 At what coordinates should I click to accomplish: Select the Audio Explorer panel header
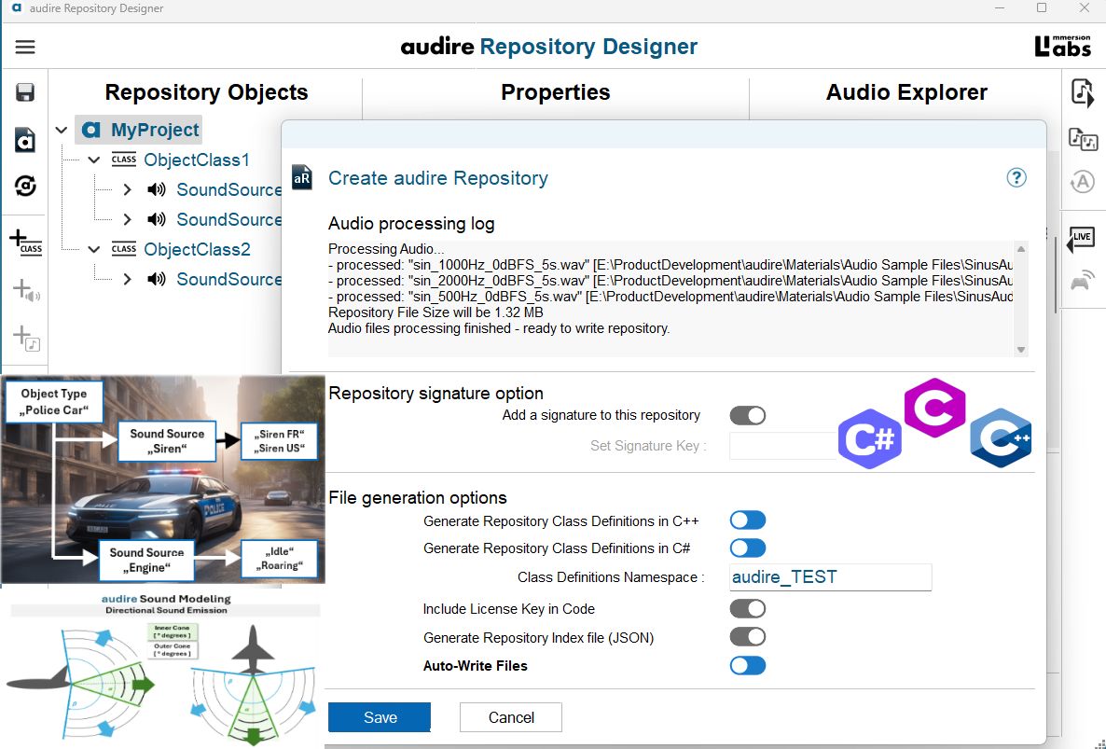coord(906,92)
